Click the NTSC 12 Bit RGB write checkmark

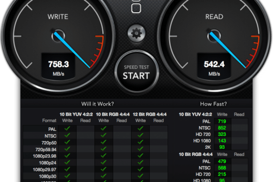(x=140, y=135)
